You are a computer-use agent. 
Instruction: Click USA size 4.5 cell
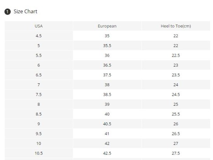coord(39,36)
